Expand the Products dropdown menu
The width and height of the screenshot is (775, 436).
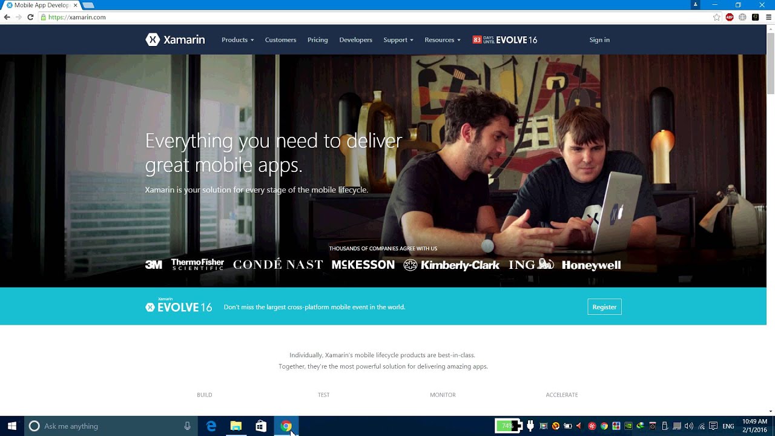click(237, 40)
